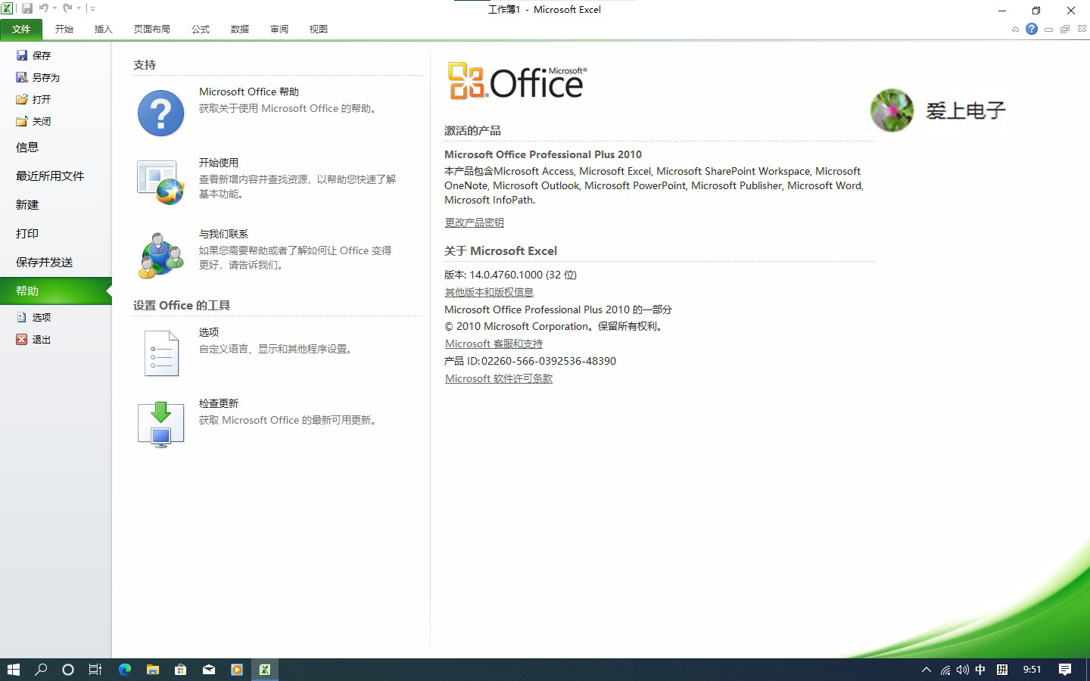Open the 文件 tab
The height and width of the screenshot is (681, 1090).
21,29
